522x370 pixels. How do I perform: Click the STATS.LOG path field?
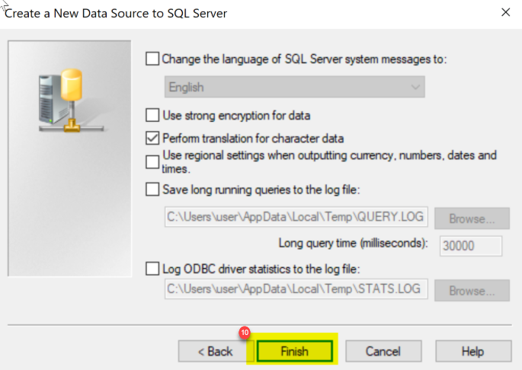[x=296, y=289]
